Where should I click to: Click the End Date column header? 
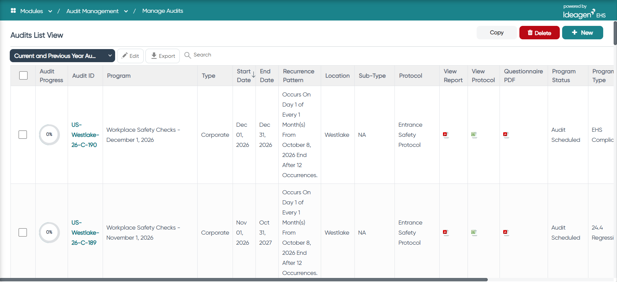click(267, 76)
